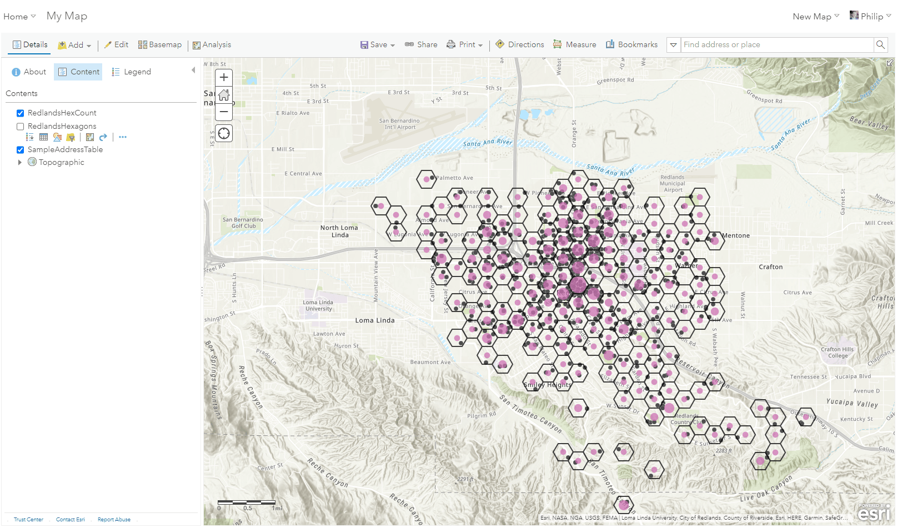
Task: Click the search magnifier button
Action: click(880, 45)
